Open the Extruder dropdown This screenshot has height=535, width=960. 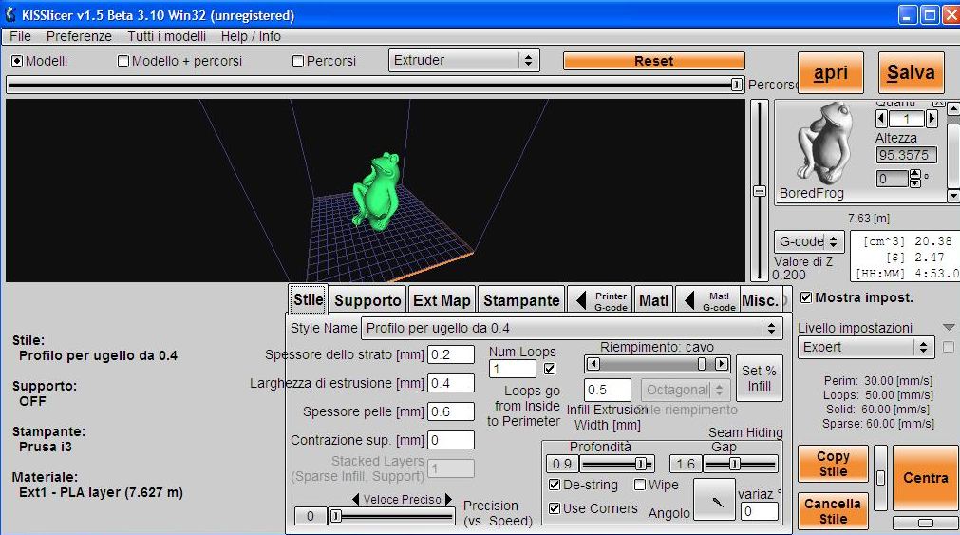click(x=464, y=60)
